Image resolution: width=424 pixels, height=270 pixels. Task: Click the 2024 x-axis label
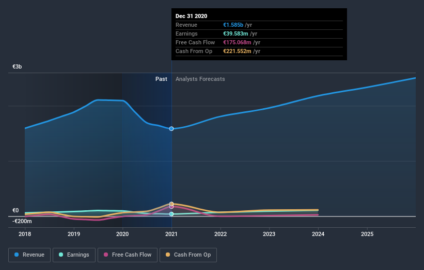[x=318, y=234]
